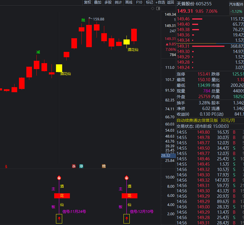Click the diamond marker icon above the chart

153,8
